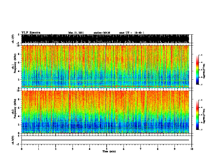The height and width of the screenshot is (167, 216).
Task: Click the "ch.1(V)" waveform axis label
Action: (x=13, y=39)
